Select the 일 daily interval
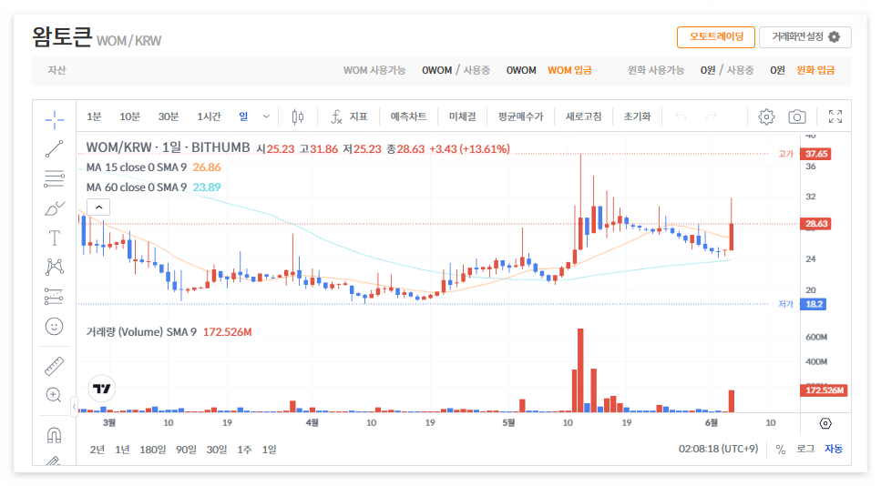The height and width of the screenshot is (486, 881). tap(243, 116)
